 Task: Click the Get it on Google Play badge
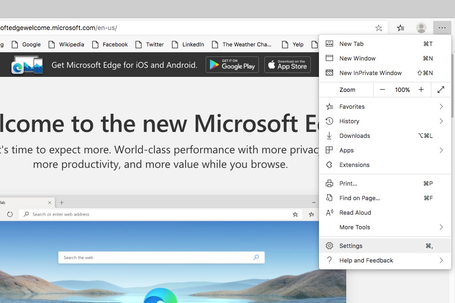point(232,65)
